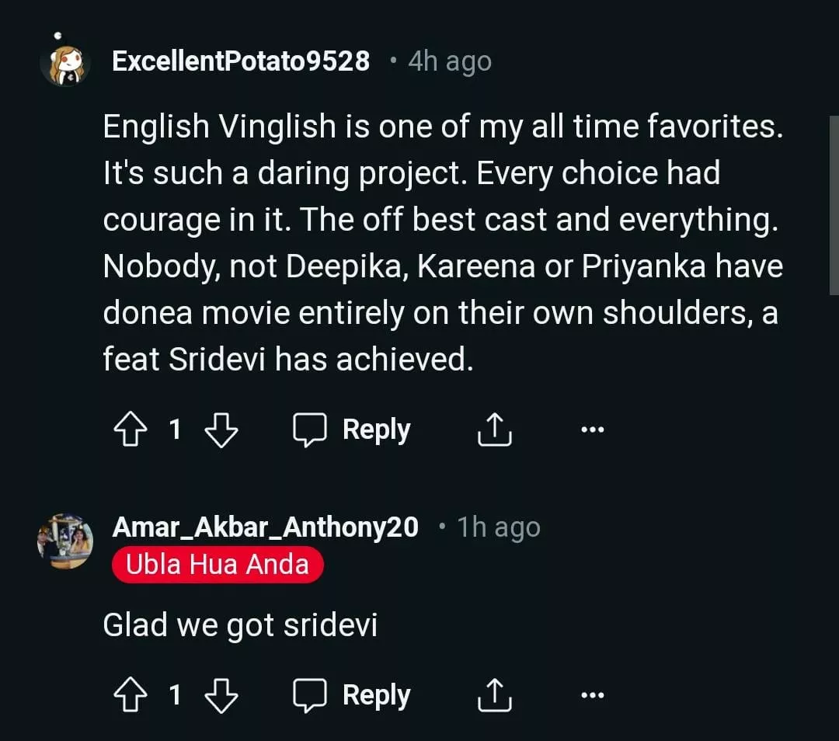Viewport: 839px width, 741px height.
Task: Open Amar_Akbar_Anthony20's profile picture
Action: click(65, 541)
